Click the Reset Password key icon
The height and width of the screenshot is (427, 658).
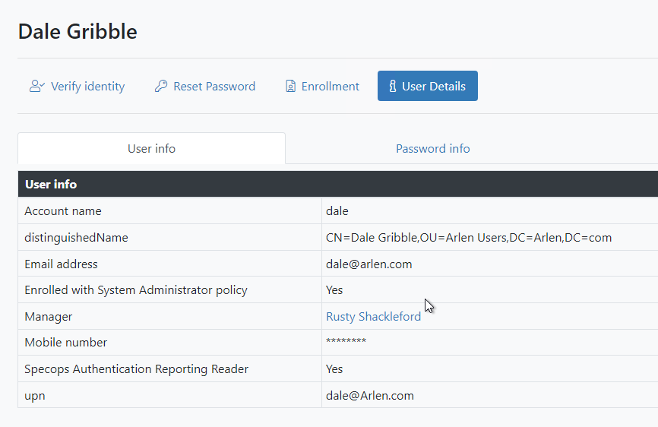161,86
